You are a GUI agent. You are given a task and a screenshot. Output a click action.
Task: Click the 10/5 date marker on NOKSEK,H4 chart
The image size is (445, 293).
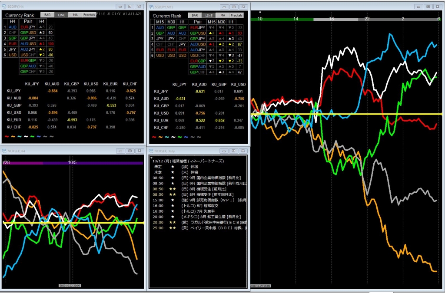pos(72,162)
